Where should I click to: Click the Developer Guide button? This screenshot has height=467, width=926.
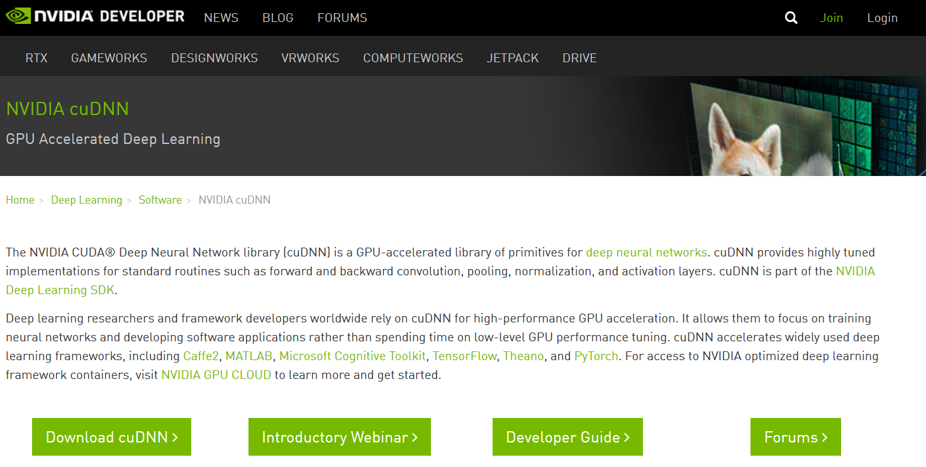pos(567,437)
